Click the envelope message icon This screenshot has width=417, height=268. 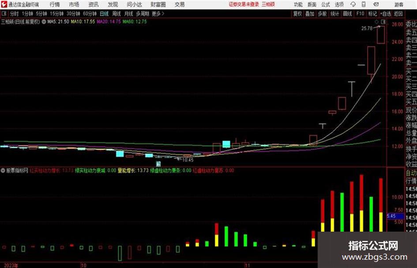click(x=376, y=4)
